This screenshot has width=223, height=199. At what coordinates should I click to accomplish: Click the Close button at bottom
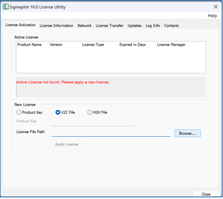[x=206, y=194]
